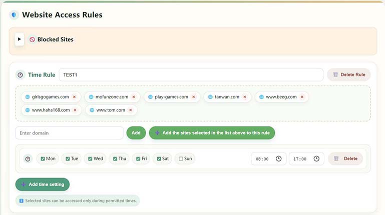Screen dimensions: 385x215
Task: Click the globe icon on www.haha168.com chip
Action: (28, 110)
